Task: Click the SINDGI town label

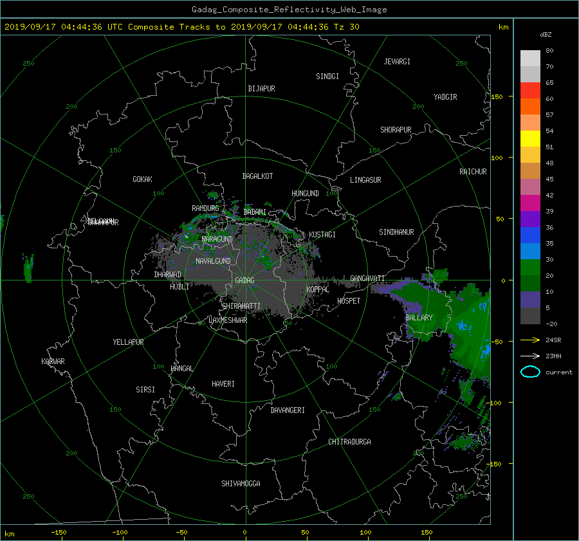Action: (x=327, y=77)
